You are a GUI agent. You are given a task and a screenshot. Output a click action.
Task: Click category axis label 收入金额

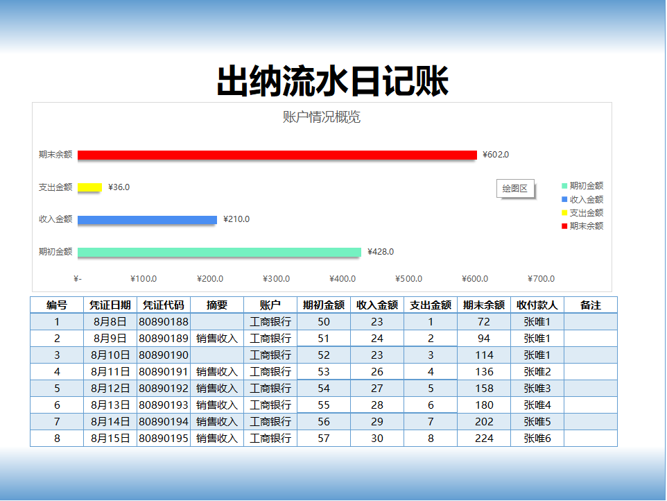[x=55, y=219]
